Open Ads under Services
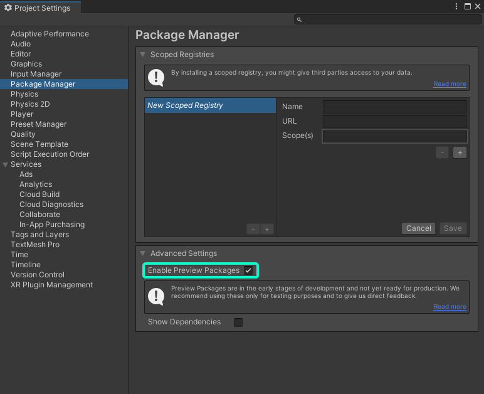484x394 pixels. tap(26, 174)
